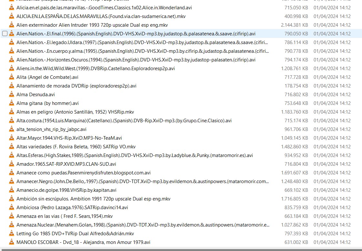Select file Alien exterminador Alien Intruder 1993
The width and height of the screenshot is (362, 251).
coord(92,25)
